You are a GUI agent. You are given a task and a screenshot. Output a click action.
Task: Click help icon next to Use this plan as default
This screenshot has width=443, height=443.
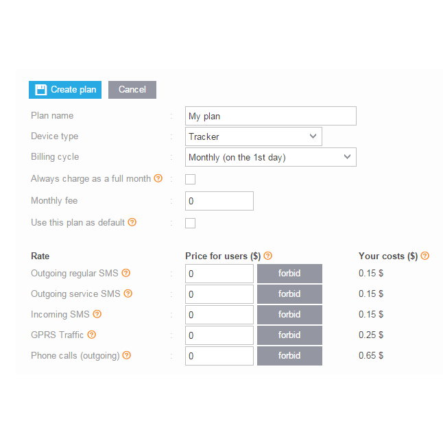[x=132, y=222]
